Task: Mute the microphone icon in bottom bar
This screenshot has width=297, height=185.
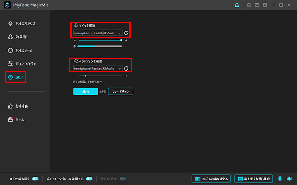Action: point(280,179)
